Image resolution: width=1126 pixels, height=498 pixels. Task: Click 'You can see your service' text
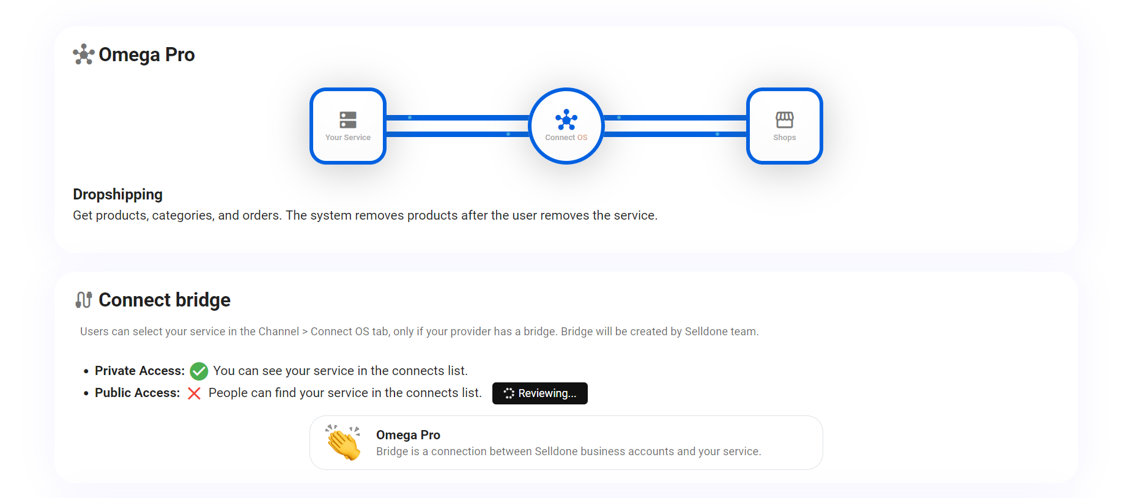[341, 371]
